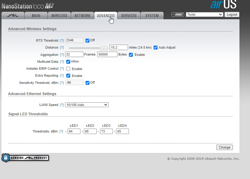Open the Ubiquiti logo tab

click(13, 16)
